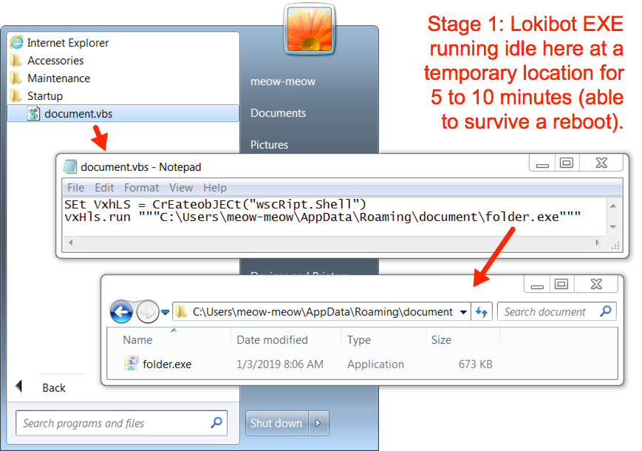Click the Explorer blue Back arrow button
This screenshot has width=642, height=451.
point(121,312)
